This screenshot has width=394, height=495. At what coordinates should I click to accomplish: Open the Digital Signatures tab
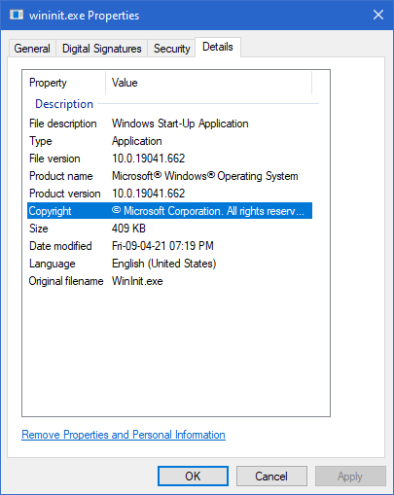102,49
